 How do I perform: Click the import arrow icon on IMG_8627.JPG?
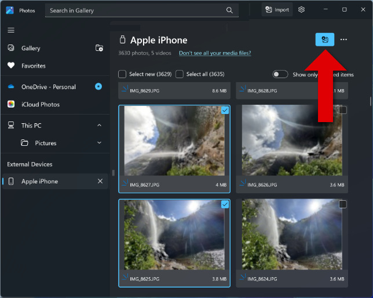pos(125,183)
